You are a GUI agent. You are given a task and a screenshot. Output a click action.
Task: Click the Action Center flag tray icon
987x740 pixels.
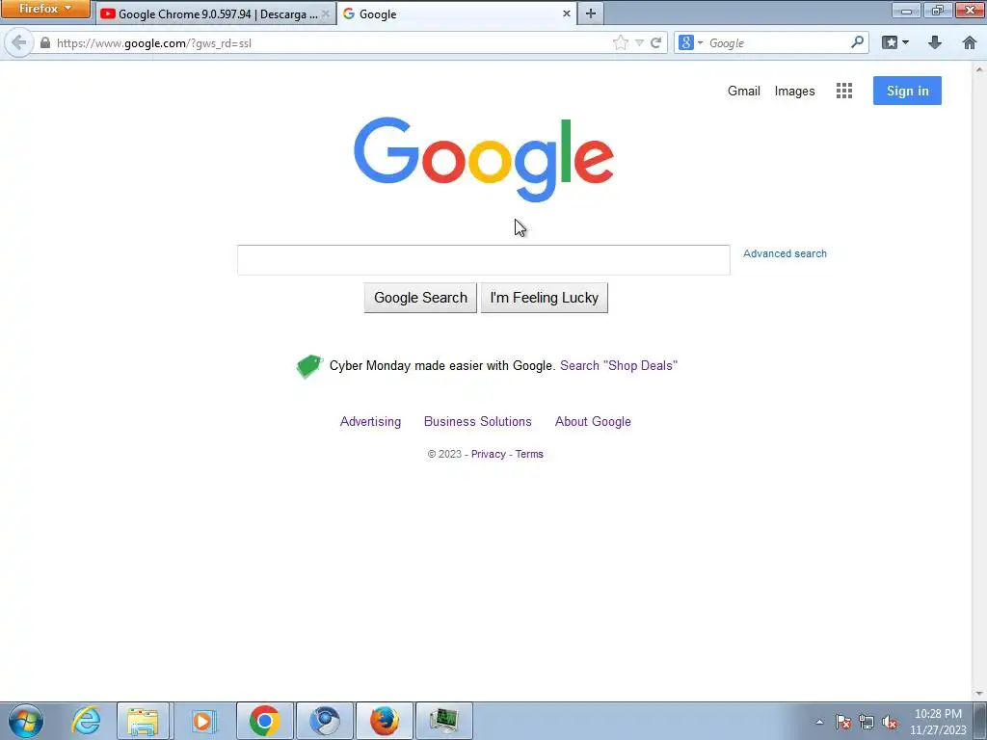[842, 723]
